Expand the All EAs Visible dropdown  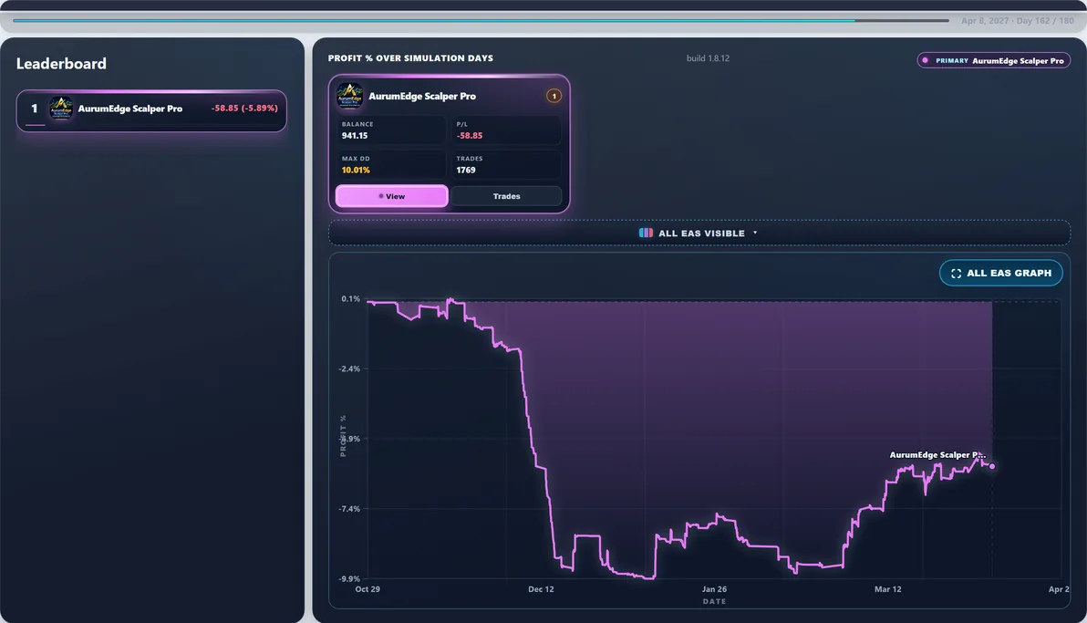(699, 234)
